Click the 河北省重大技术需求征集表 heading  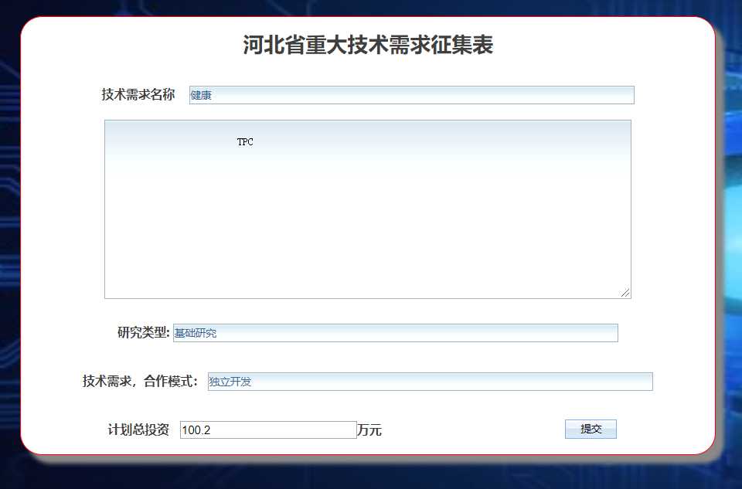pos(368,45)
